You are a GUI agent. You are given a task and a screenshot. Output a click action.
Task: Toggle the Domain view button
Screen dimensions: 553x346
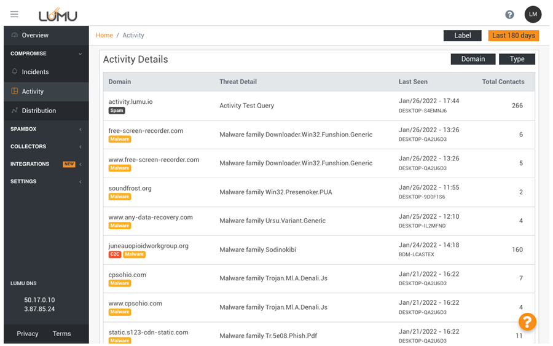(473, 59)
